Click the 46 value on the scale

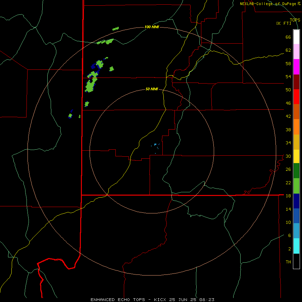(288, 103)
